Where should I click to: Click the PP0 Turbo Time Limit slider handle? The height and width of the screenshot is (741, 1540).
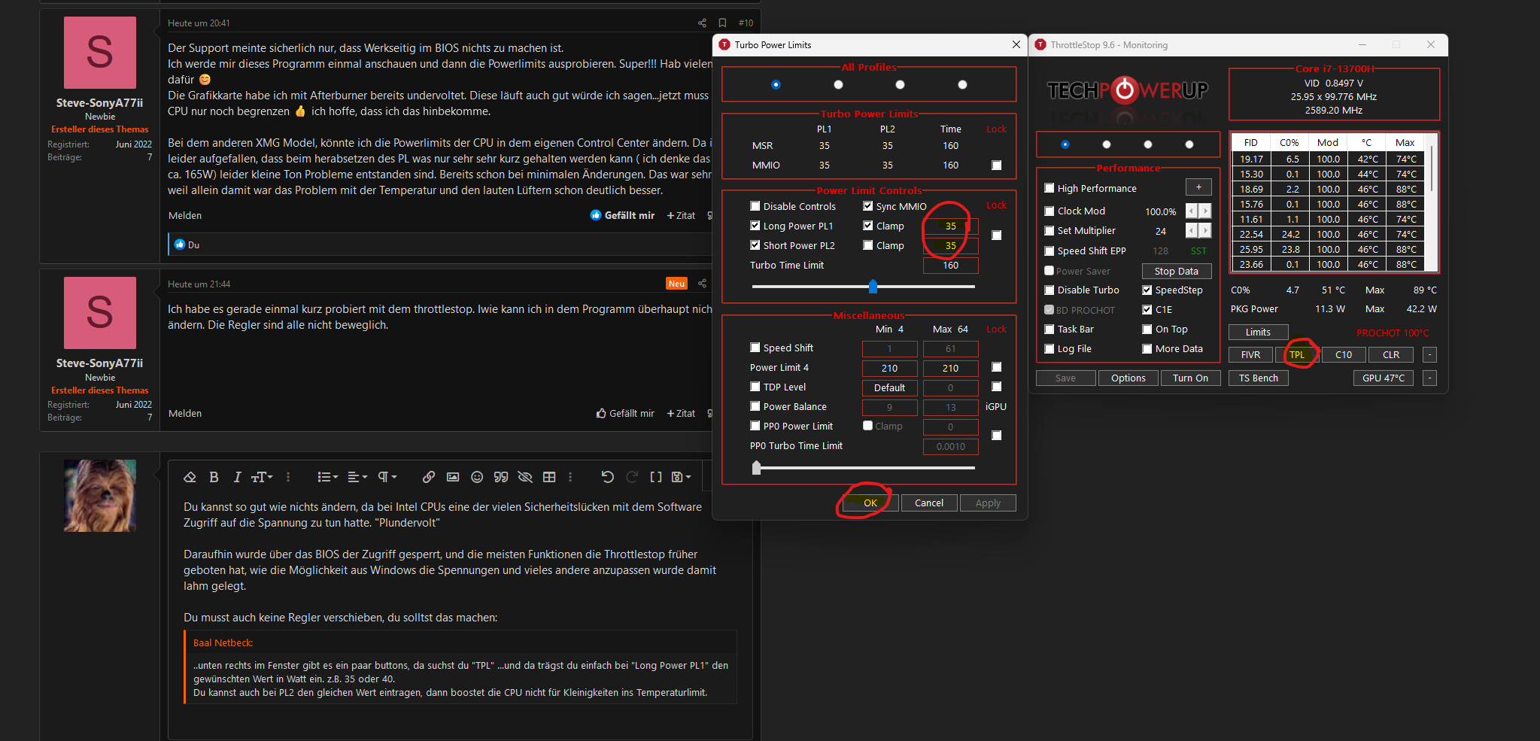[757, 467]
